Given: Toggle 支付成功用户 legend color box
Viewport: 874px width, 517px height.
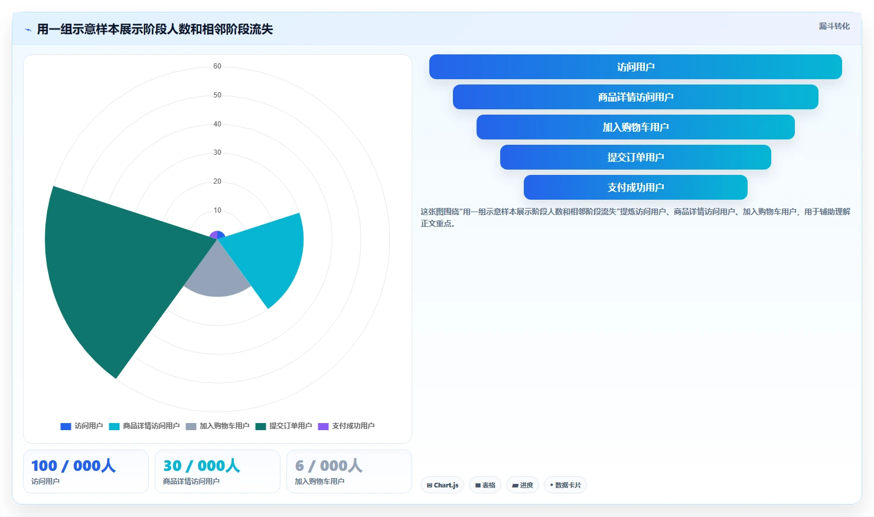Looking at the screenshot, I should tap(323, 427).
